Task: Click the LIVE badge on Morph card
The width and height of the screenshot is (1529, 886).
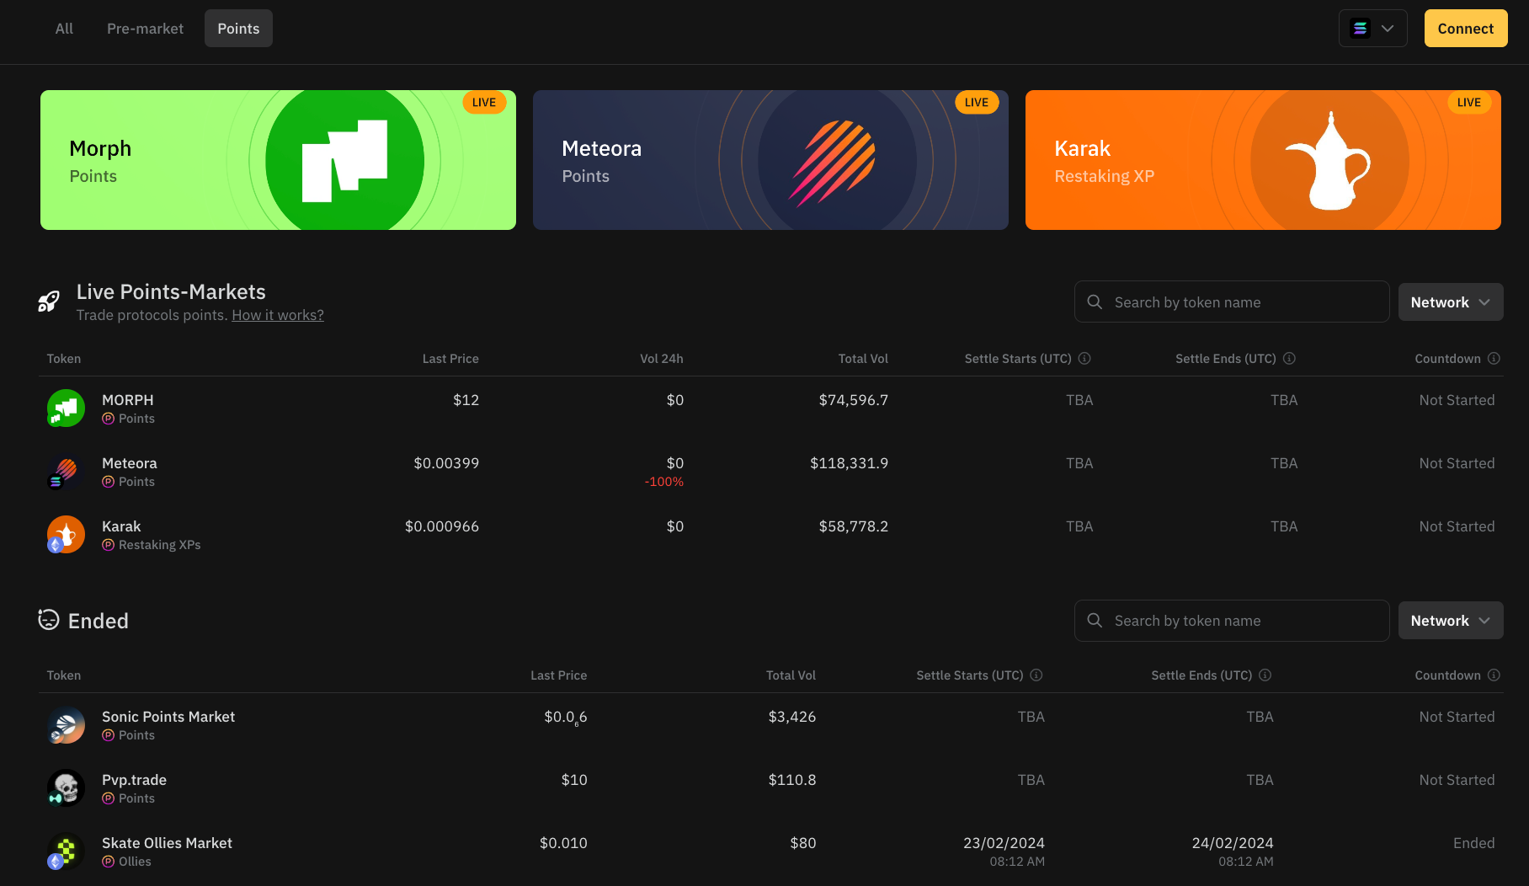Action: [x=484, y=103]
